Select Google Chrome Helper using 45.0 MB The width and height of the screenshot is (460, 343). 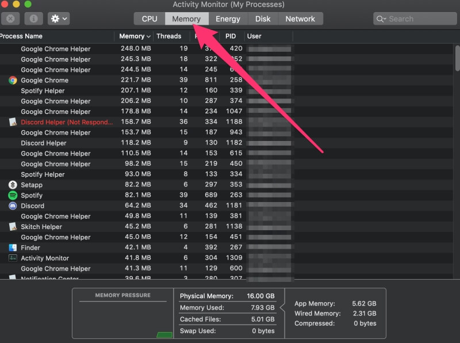[x=55, y=237]
